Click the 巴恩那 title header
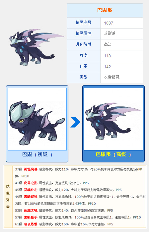The height and width of the screenshot is (232, 149). (x=105, y=10)
